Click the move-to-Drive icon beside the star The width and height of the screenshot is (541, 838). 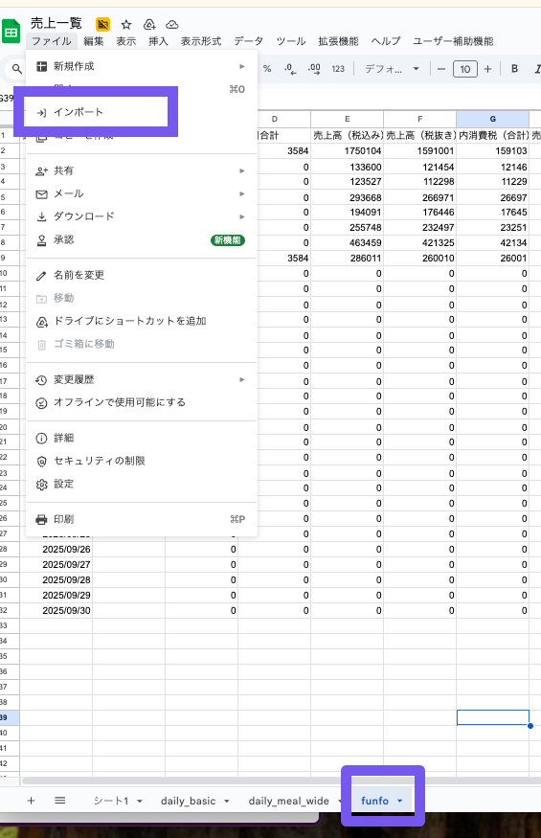(x=149, y=25)
